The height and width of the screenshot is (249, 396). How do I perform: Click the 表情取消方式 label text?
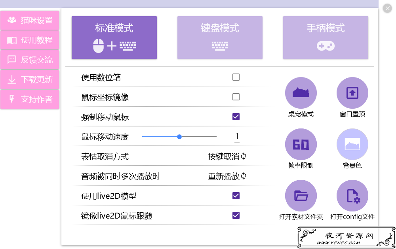click(x=105, y=157)
